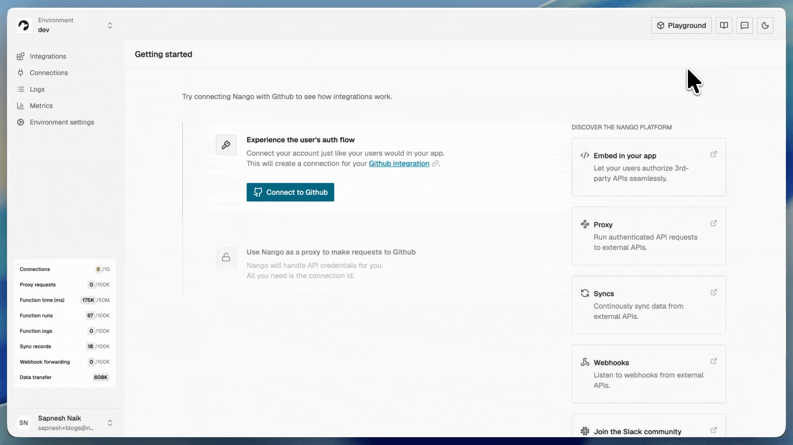Click the Function runs usage row
793x445 pixels.
(x=65, y=316)
